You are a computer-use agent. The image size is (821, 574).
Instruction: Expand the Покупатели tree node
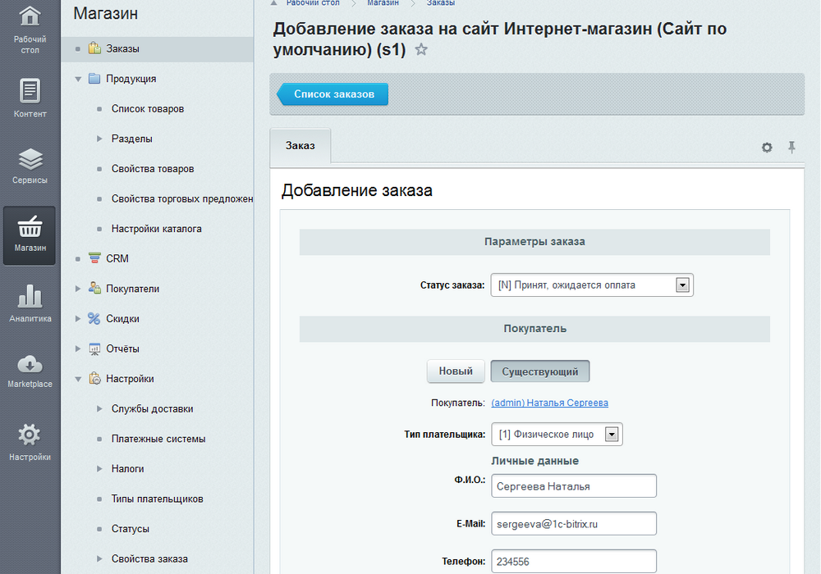click(x=78, y=289)
